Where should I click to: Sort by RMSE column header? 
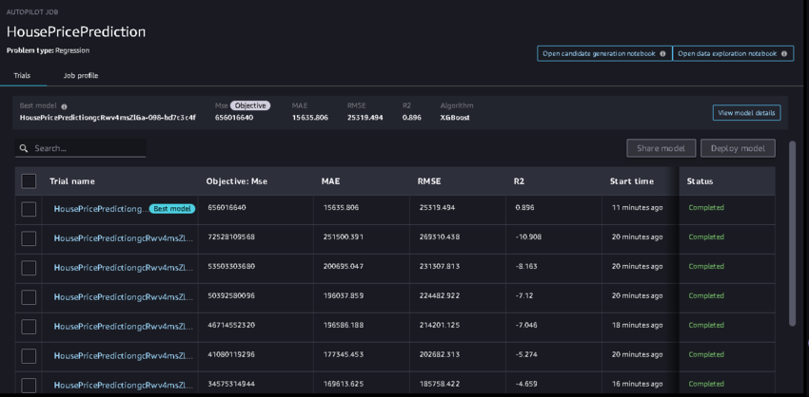(x=429, y=181)
